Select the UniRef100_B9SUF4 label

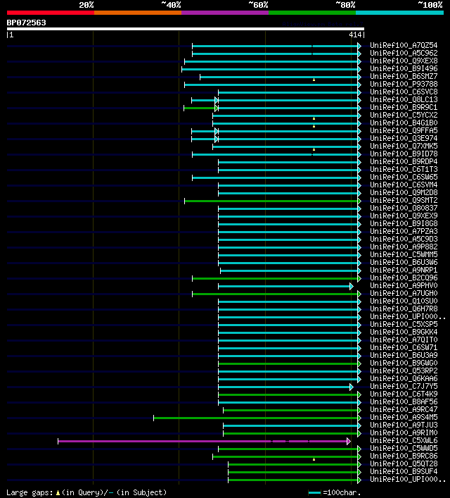point(404,471)
